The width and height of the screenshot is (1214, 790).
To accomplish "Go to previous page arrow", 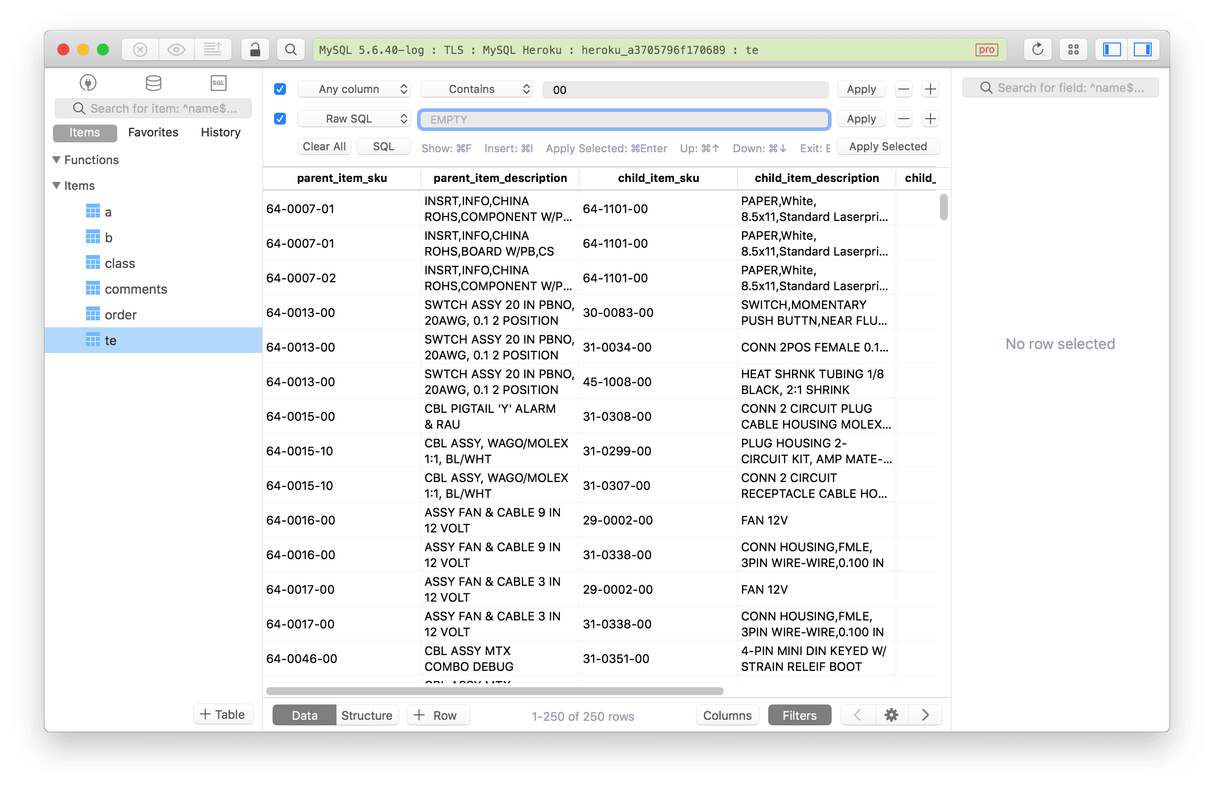I will (857, 715).
